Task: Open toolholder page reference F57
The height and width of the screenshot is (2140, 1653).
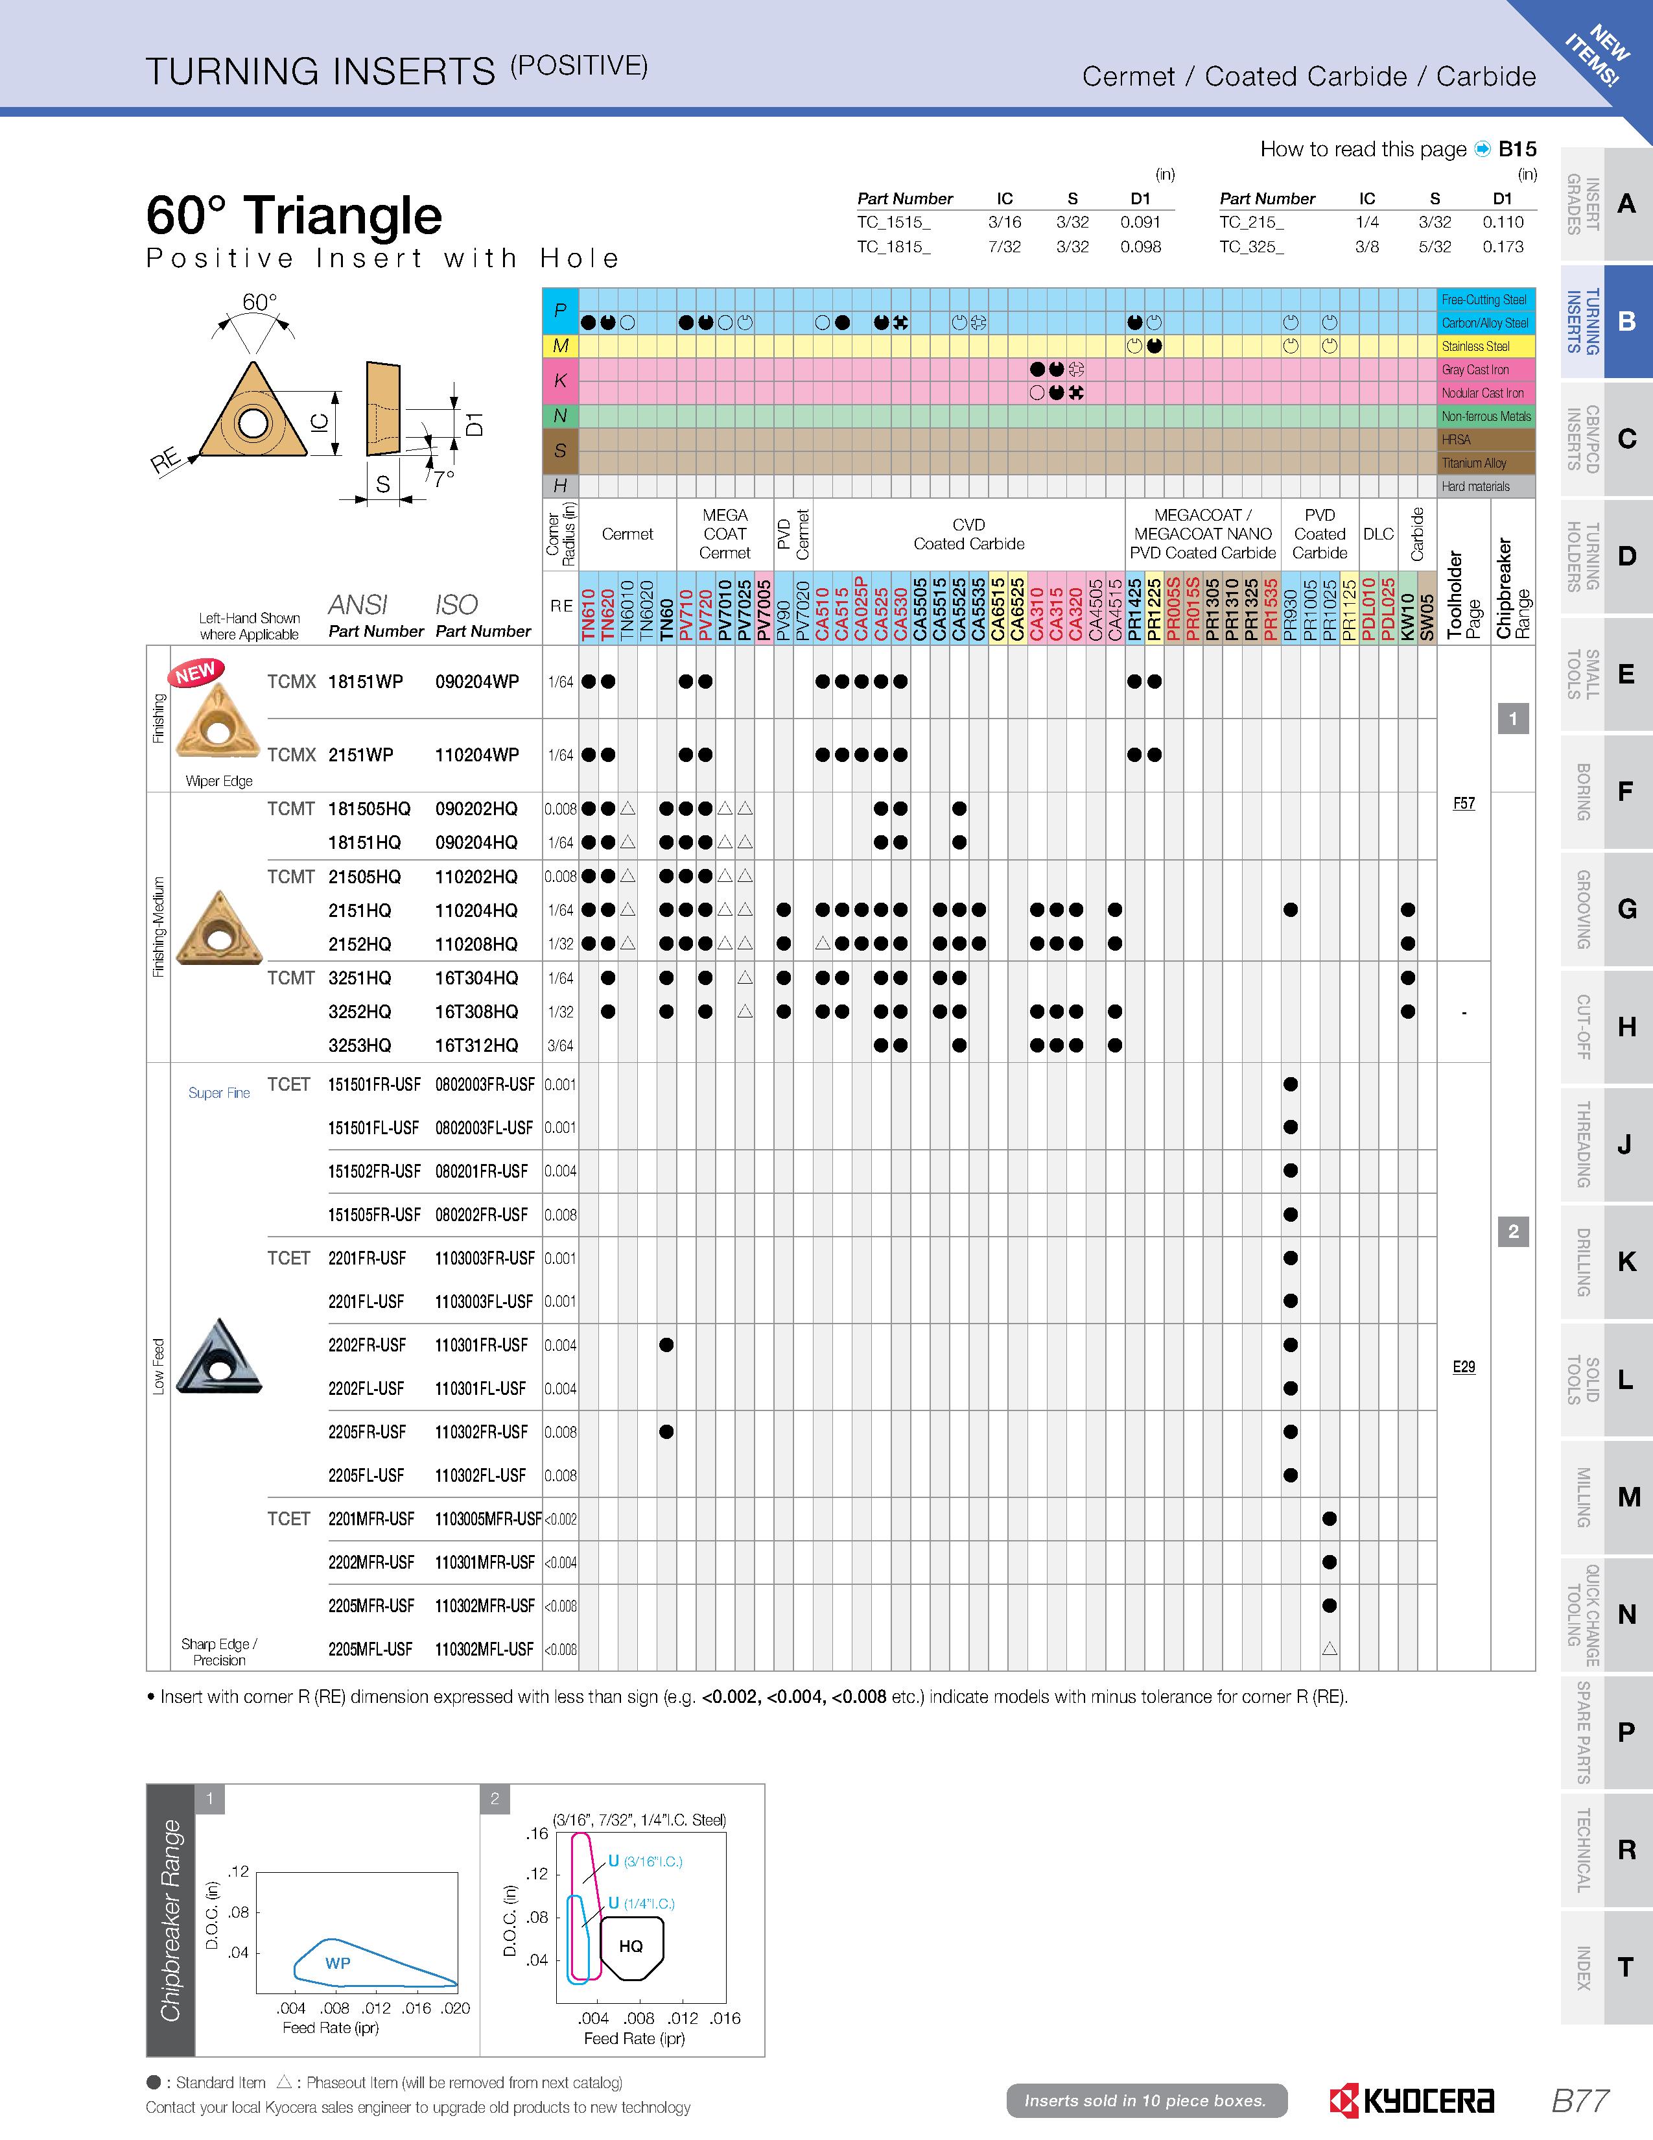Action: (x=1463, y=803)
